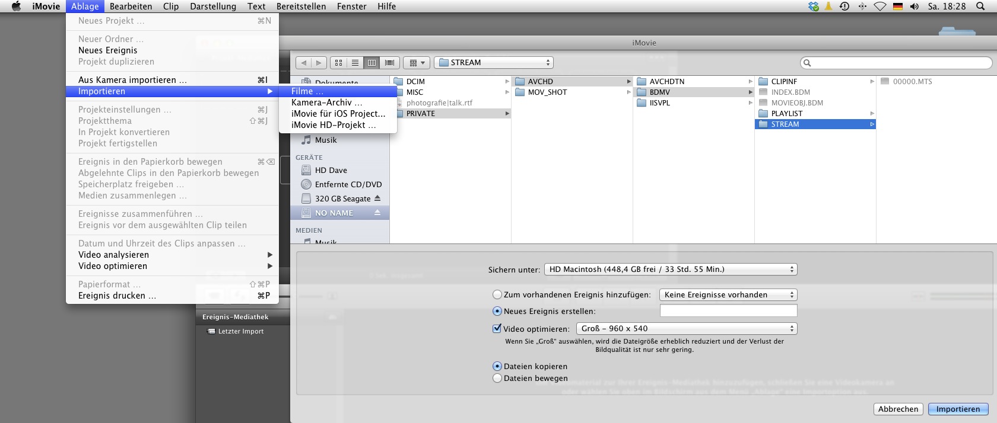This screenshot has height=423, width=997.
Task: Choose Kamera-Archiv … from submenu
Action: [x=338, y=102]
